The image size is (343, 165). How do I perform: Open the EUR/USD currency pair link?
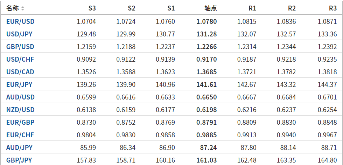click(x=20, y=21)
